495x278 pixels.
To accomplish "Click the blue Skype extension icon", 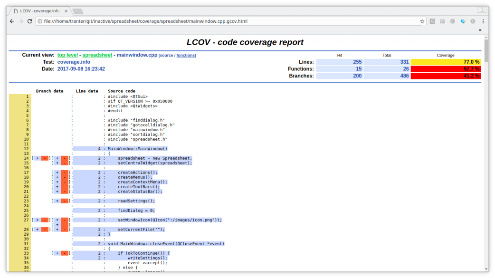I will (x=463, y=21).
